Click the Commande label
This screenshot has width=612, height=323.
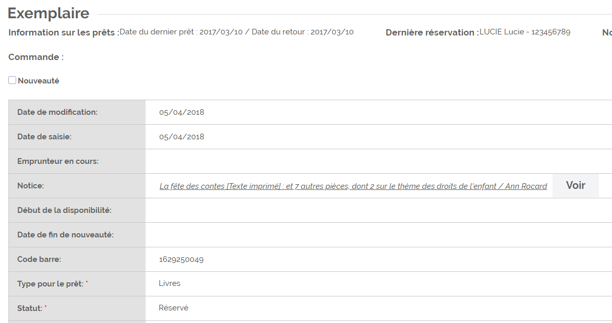[36, 57]
